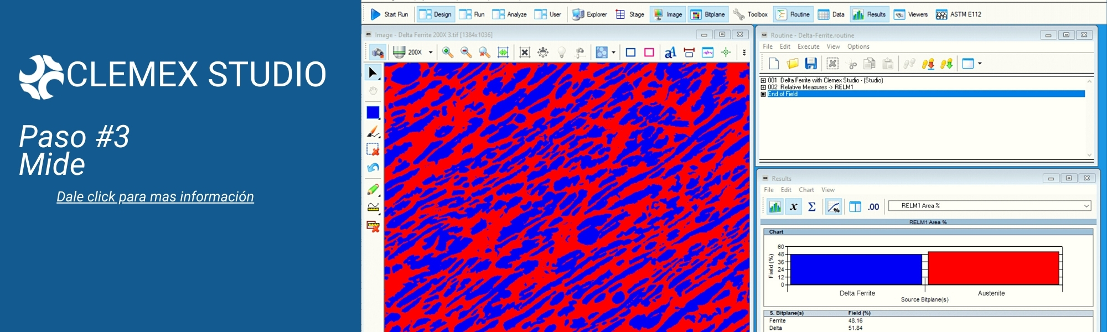Switch to the Run layout
The width and height of the screenshot is (1107, 332).
[x=472, y=14]
